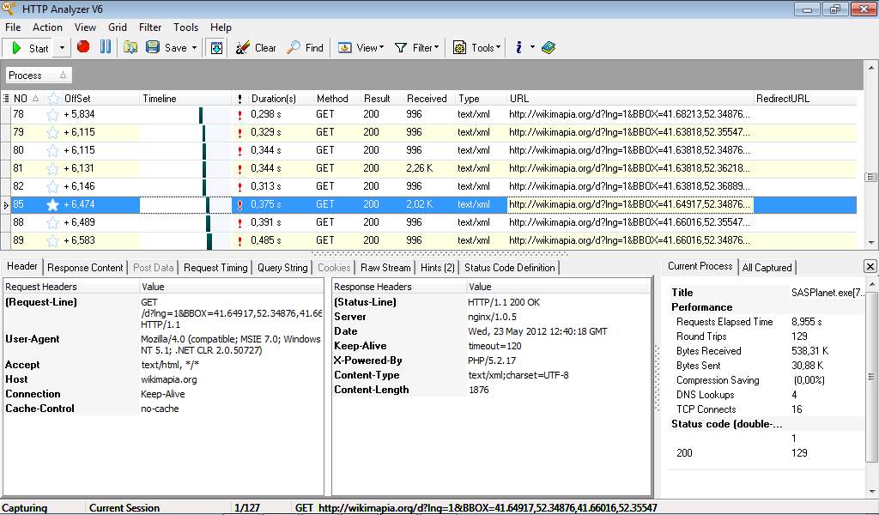Click the red Stop capture icon
The height and width of the screenshot is (515, 879).
(83, 47)
